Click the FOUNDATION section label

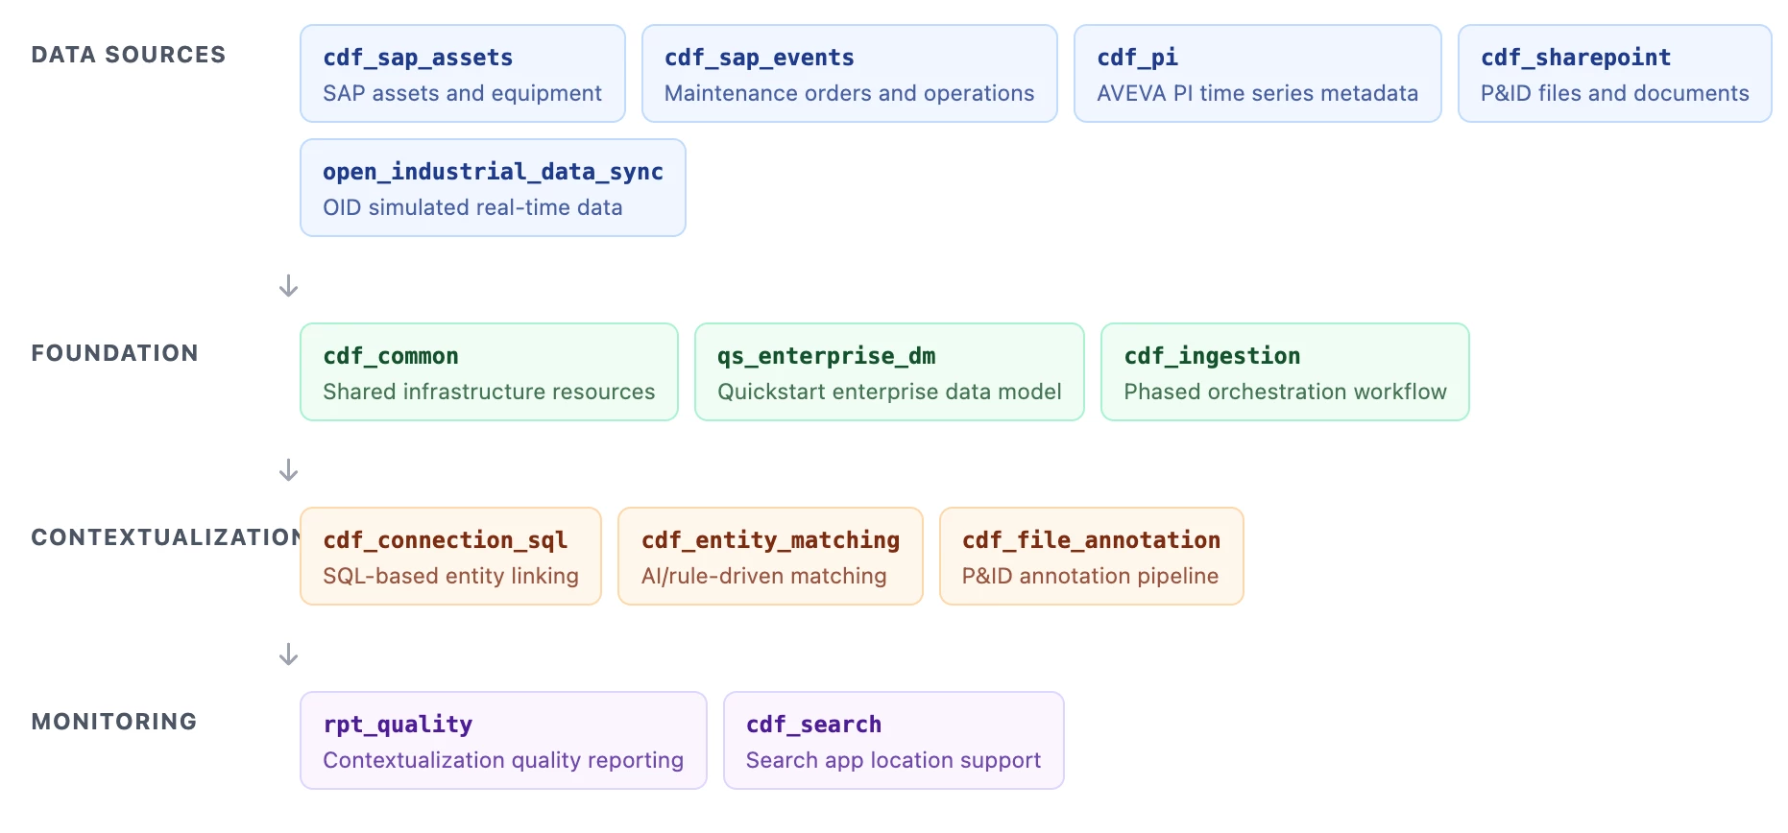[115, 353]
